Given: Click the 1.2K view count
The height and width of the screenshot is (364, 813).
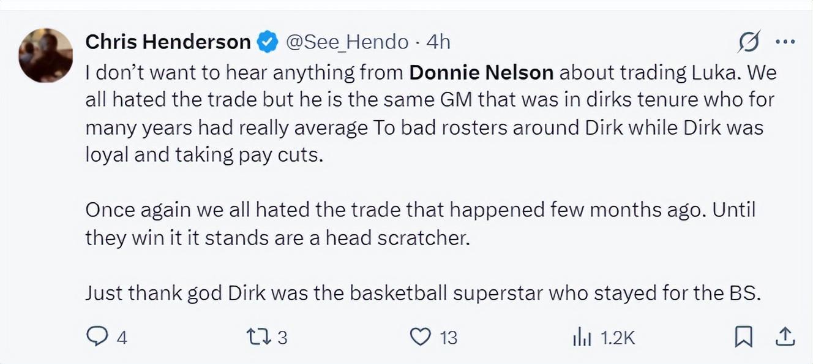Looking at the screenshot, I should 617,338.
